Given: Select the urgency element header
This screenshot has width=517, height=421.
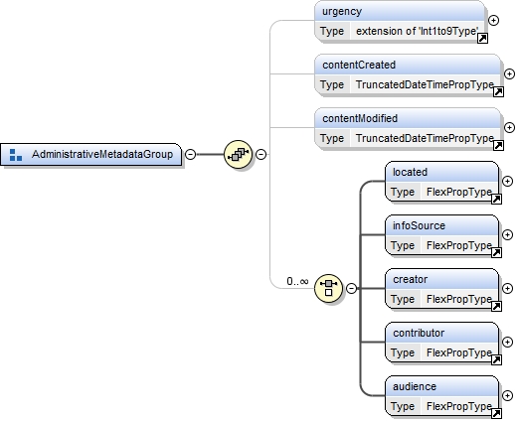Looking at the screenshot, I should click(x=400, y=11).
